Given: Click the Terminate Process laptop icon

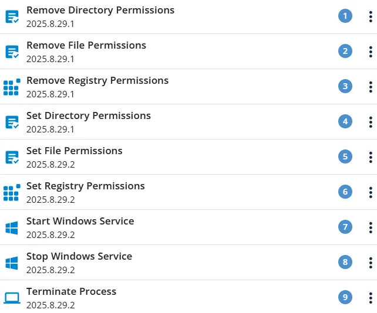Looking at the screenshot, I should click(x=12, y=298).
